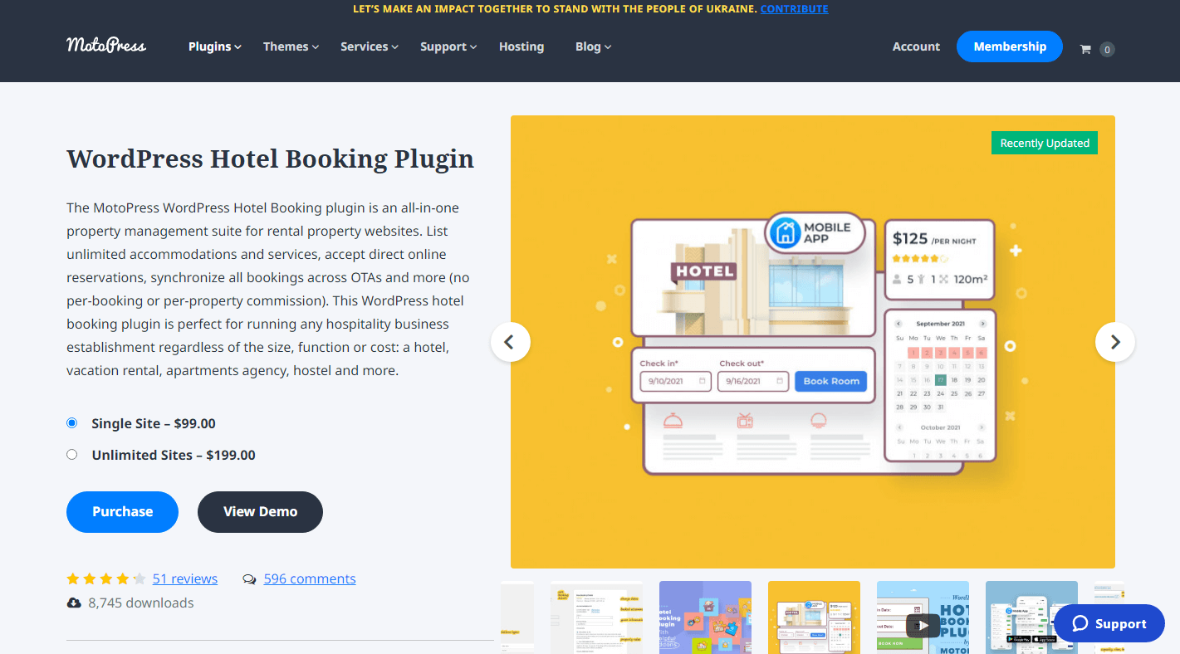Open the Themes menu chevron
The image size is (1180, 654).
point(315,46)
